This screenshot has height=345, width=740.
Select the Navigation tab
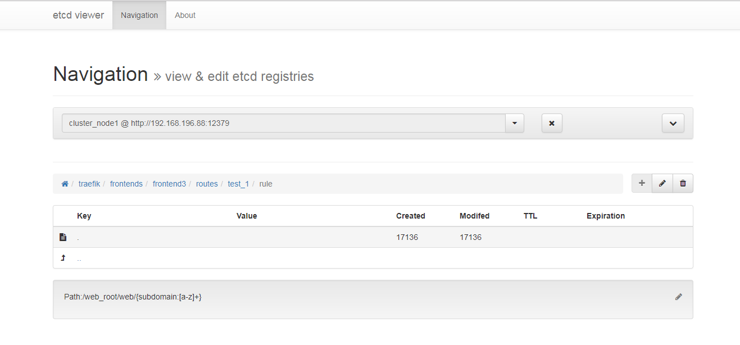139,15
